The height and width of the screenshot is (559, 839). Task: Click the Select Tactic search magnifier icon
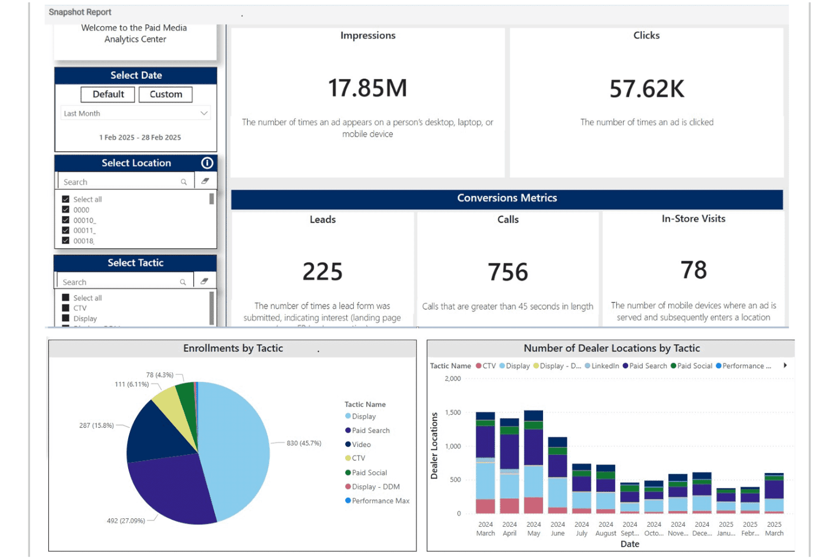183,282
